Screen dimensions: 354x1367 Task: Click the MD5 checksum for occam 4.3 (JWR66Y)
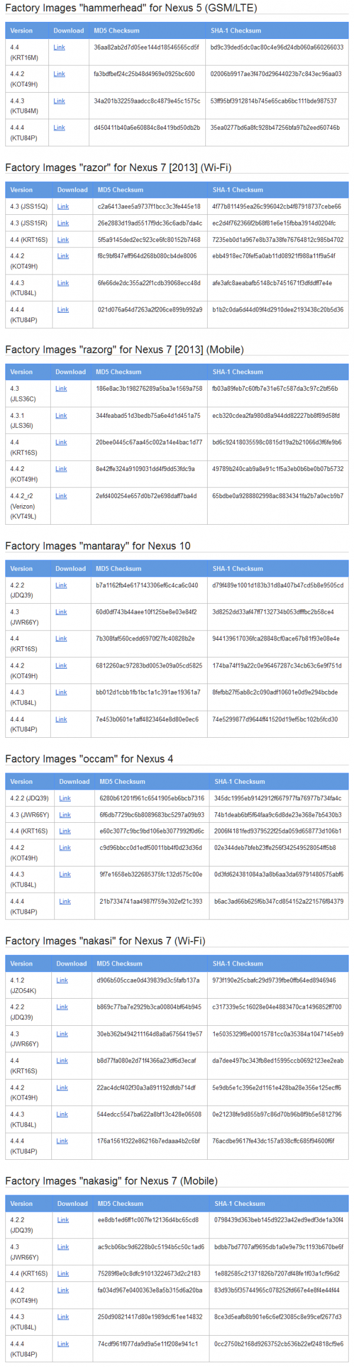152,815
